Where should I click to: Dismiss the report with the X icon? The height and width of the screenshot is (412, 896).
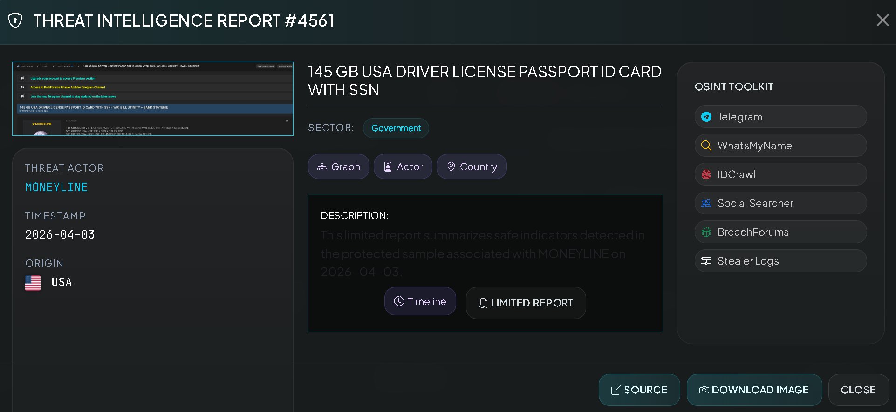pyautogui.click(x=882, y=20)
